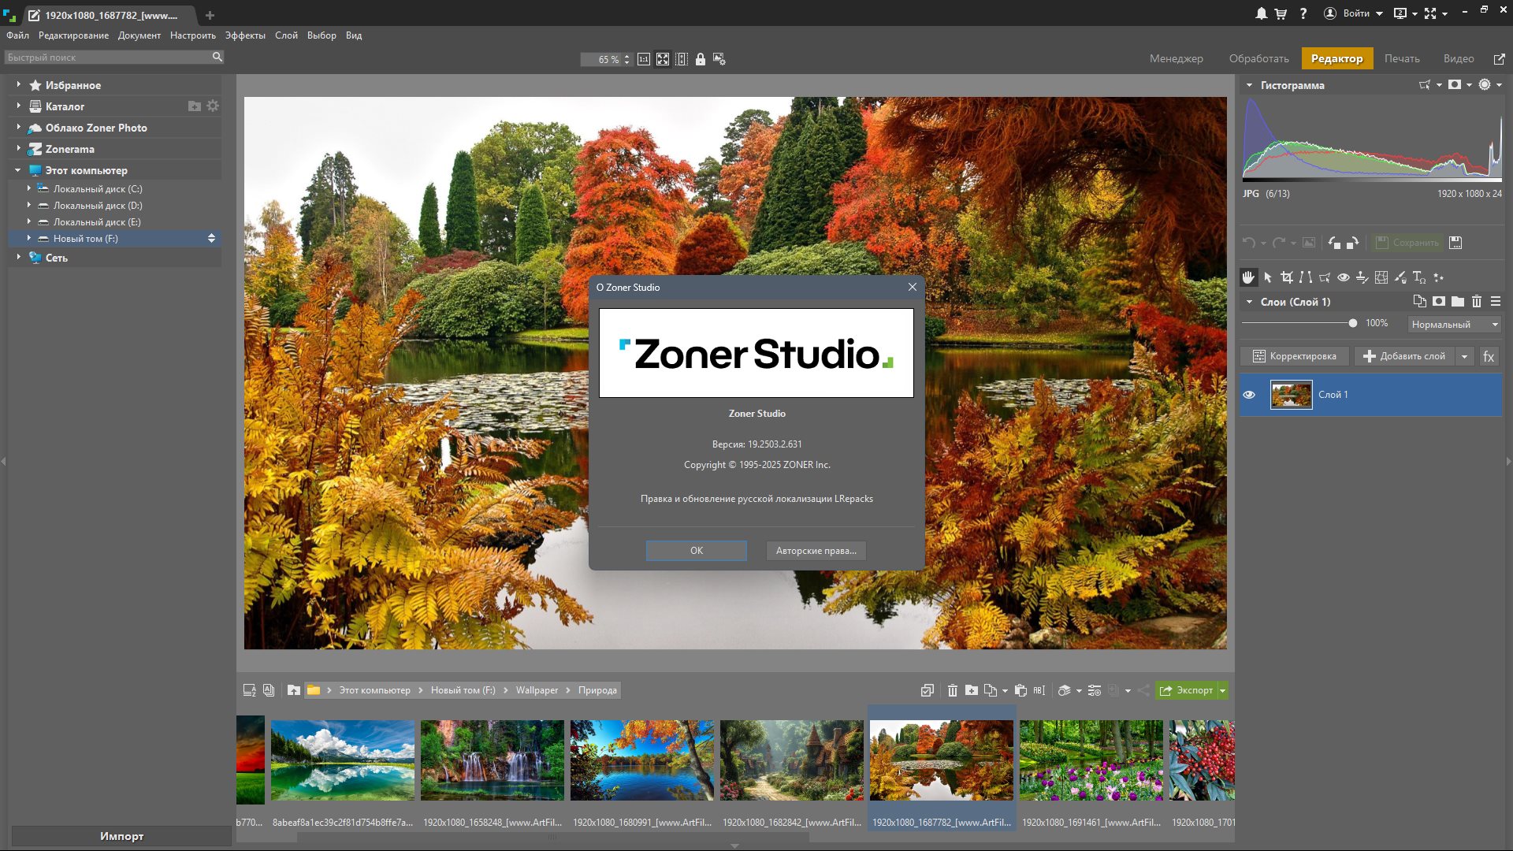Click the rename icon in filmstrip toolbar

pos(1039,690)
